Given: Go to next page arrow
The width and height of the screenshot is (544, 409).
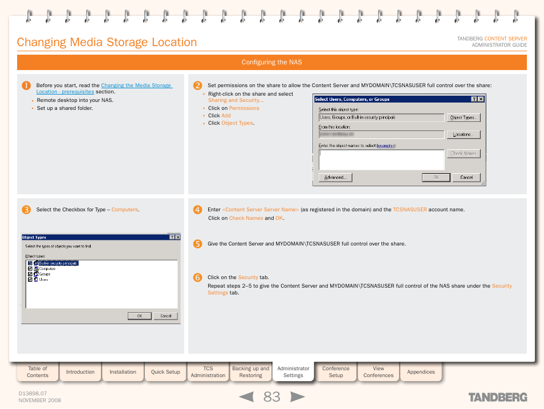Looking at the screenshot, I should click(x=297, y=396).
